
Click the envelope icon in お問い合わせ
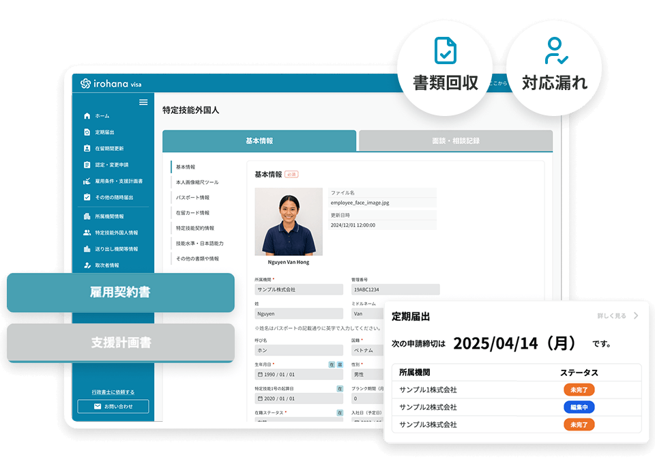tap(98, 407)
